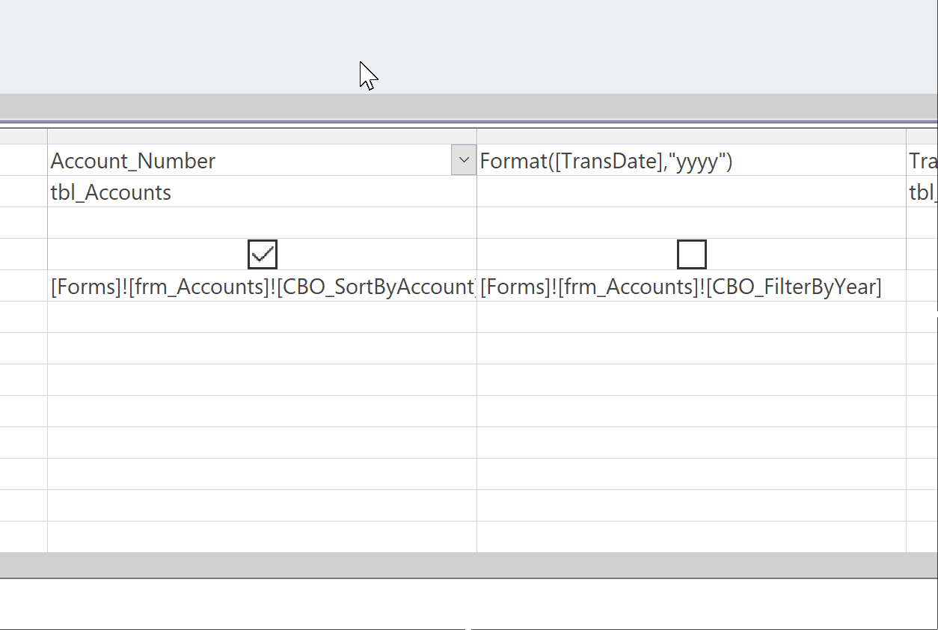Click the CBO_FilterByYear criteria cell
Image resolution: width=938 pixels, height=630 pixels.
click(690, 287)
